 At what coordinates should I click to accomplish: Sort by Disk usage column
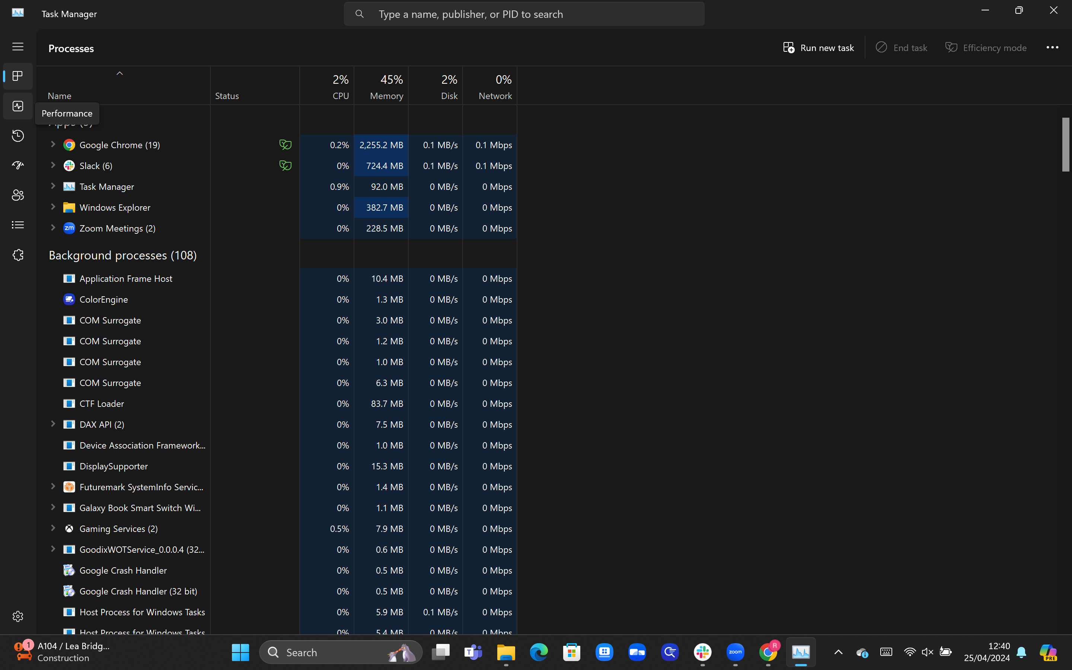(436, 86)
